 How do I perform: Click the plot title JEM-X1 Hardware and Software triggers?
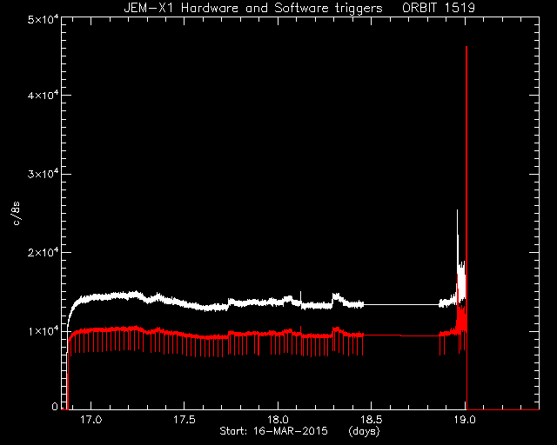coord(253,8)
